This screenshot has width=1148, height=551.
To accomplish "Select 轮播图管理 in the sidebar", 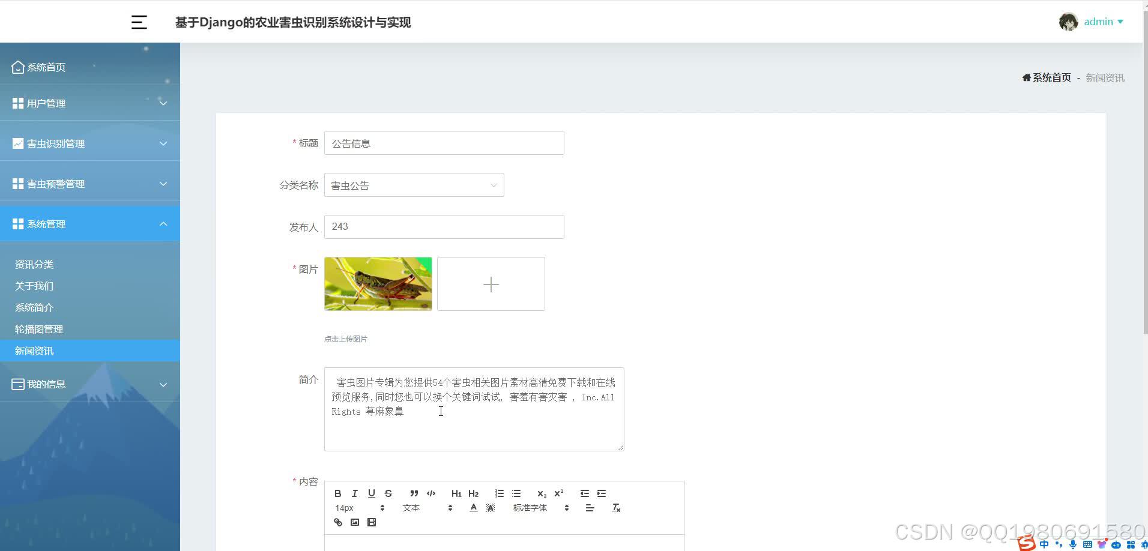I will (39, 329).
